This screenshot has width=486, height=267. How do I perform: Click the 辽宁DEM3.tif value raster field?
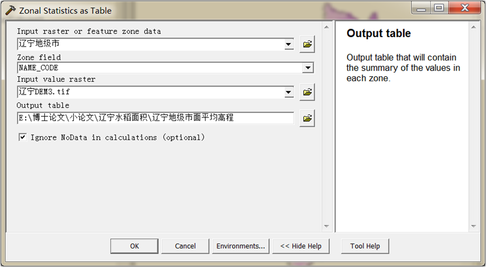[148, 92]
